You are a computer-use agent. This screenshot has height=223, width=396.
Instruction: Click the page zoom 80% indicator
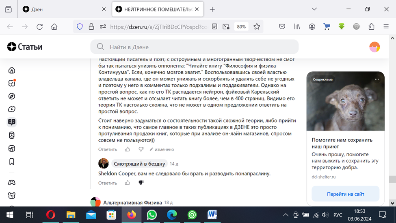click(x=241, y=26)
